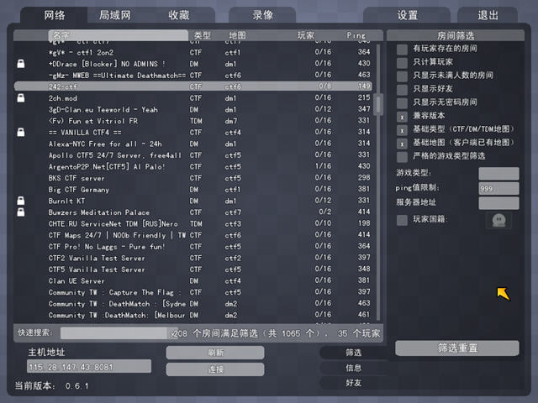Viewport: 538px width, 403px height.
Task: Sort server list by Ping column
Action: (356, 35)
